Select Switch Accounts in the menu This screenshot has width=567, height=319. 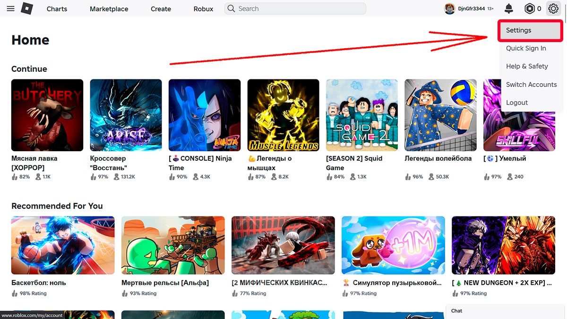coord(531,85)
